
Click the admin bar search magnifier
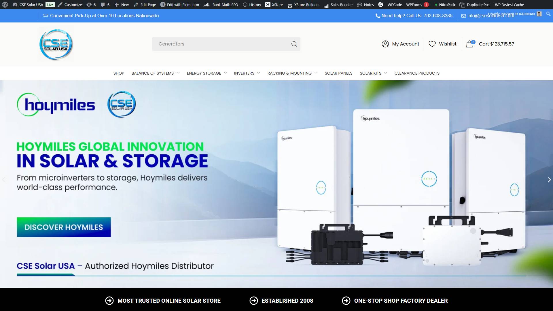pos(548,14)
